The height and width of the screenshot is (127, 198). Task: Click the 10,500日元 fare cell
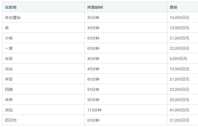click(x=179, y=69)
